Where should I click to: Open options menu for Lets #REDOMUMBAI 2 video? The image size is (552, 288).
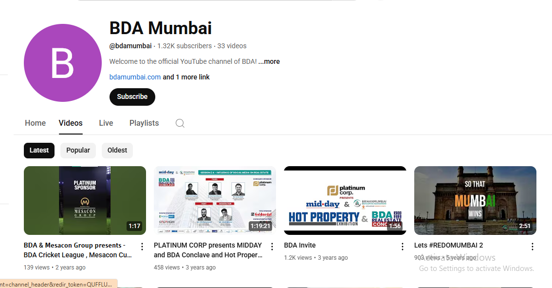click(533, 247)
